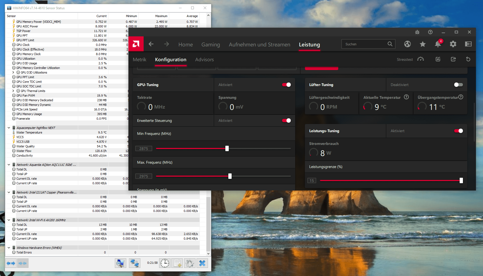Click HWiNFO vertical scrollbar down arrow
The image size is (483, 276).
[209, 254]
